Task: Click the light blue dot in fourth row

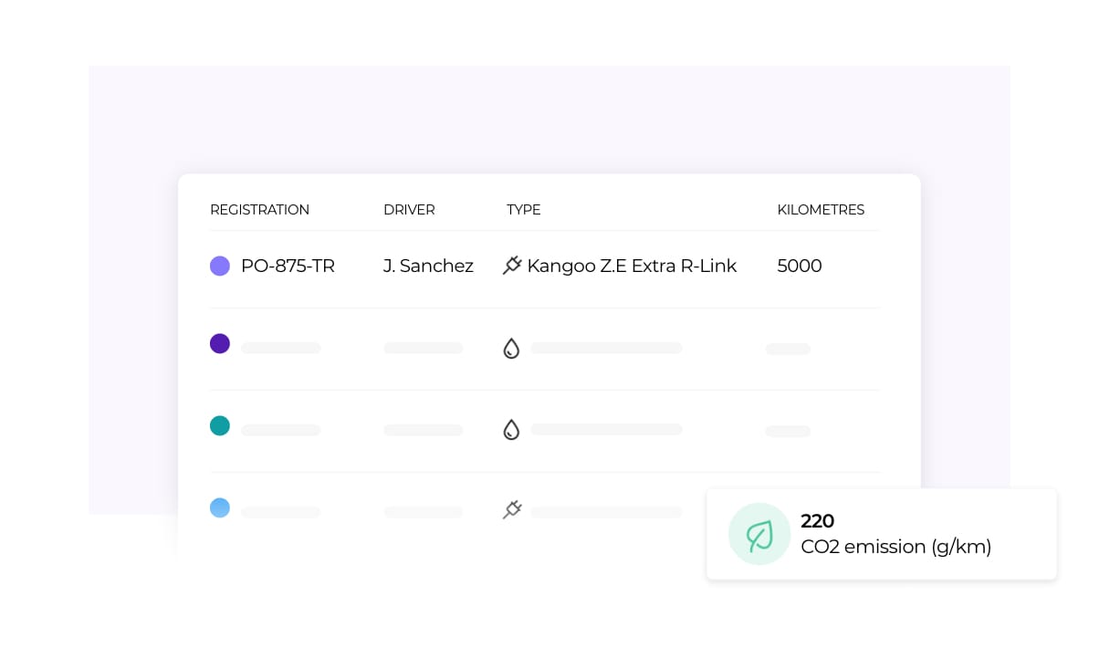Action: (x=220, y=507)
